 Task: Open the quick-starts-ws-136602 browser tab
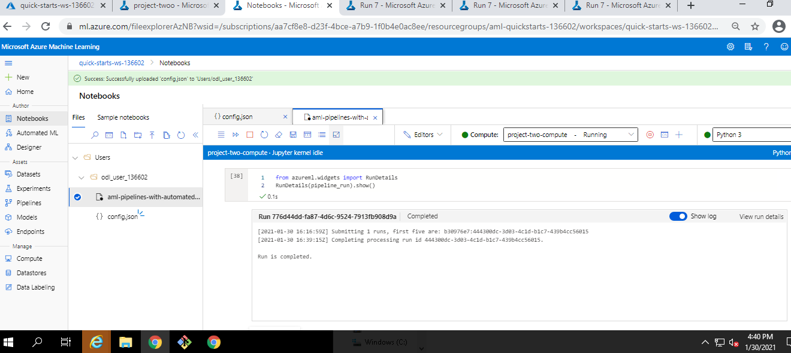(x=56, y=5)
